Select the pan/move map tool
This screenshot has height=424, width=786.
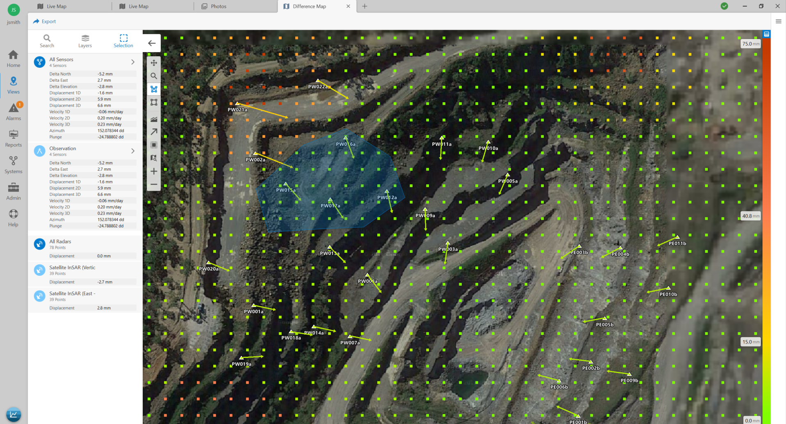154,63
